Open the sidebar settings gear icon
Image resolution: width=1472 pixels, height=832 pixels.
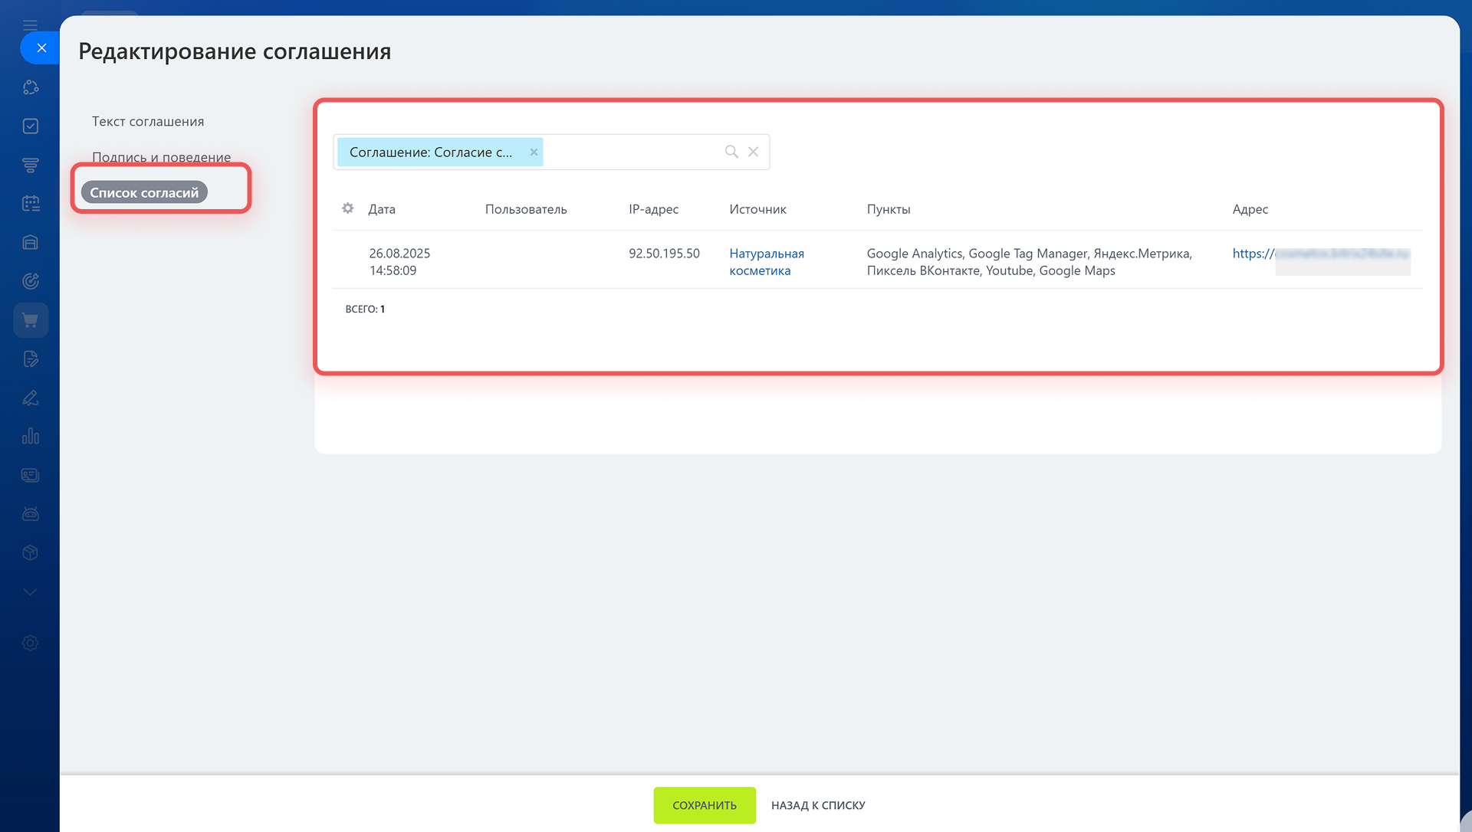coord(31,643)
